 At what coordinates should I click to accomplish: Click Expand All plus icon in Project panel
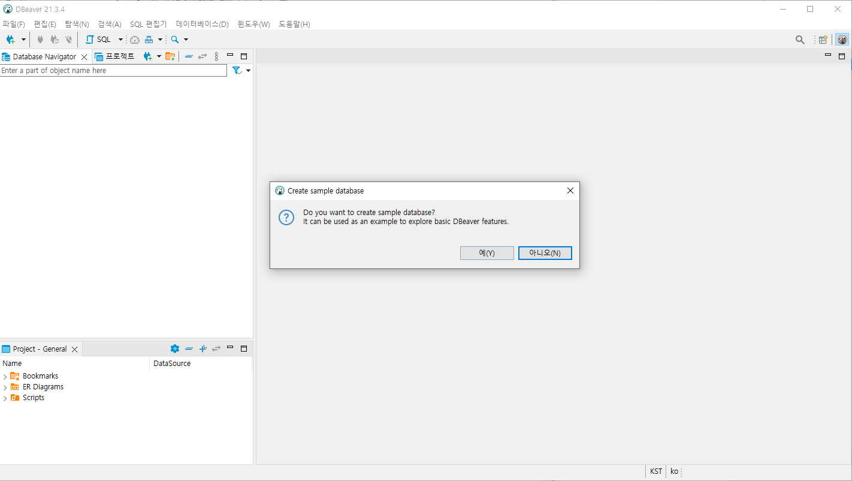[x=203, y=349]
